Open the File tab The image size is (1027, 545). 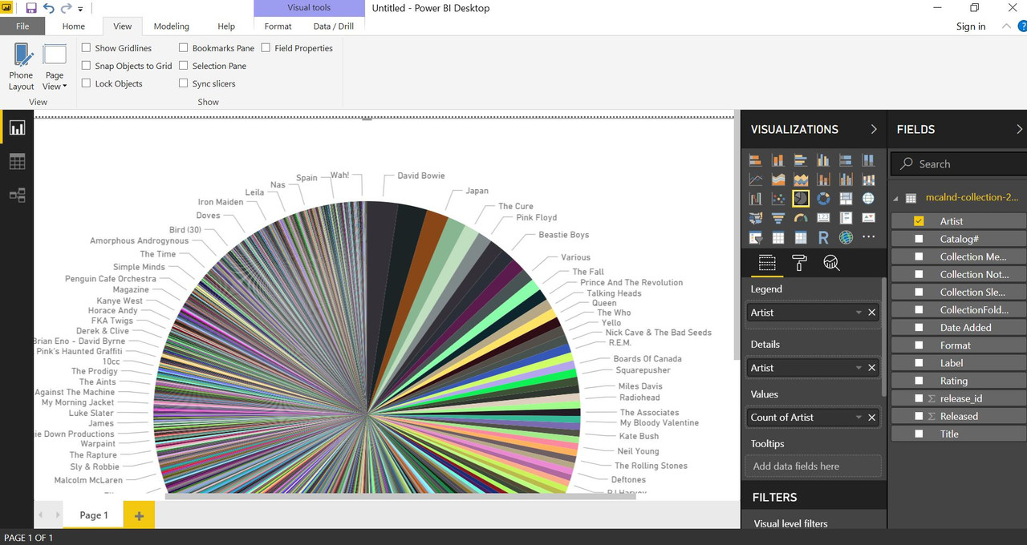coord(22,26)
